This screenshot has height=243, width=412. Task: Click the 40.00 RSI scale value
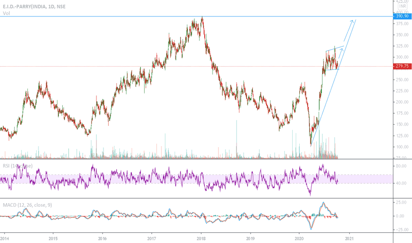pyautogui.click(x=401, y=183)
